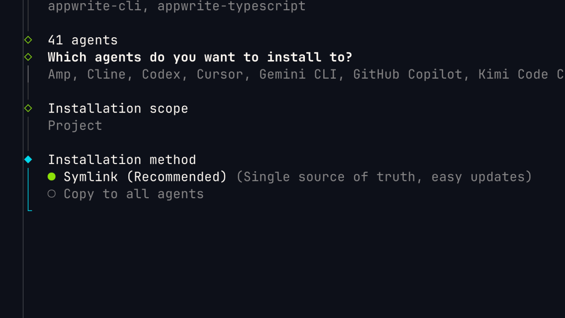
Task: Click the appwrite-cli package name
Action: point(94,6)
